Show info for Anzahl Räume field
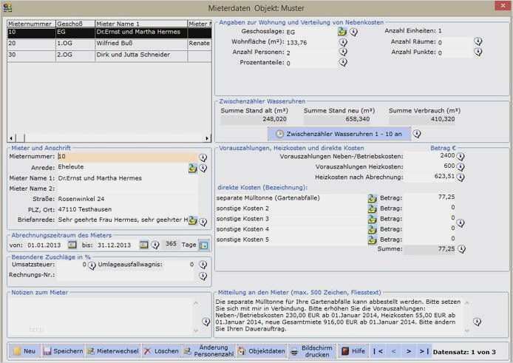Image resolution: width=513 pixels, height=363 pixels. tap(478, 41)
